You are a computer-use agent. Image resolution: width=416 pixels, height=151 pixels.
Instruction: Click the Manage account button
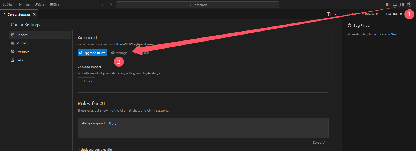(119, 53)
